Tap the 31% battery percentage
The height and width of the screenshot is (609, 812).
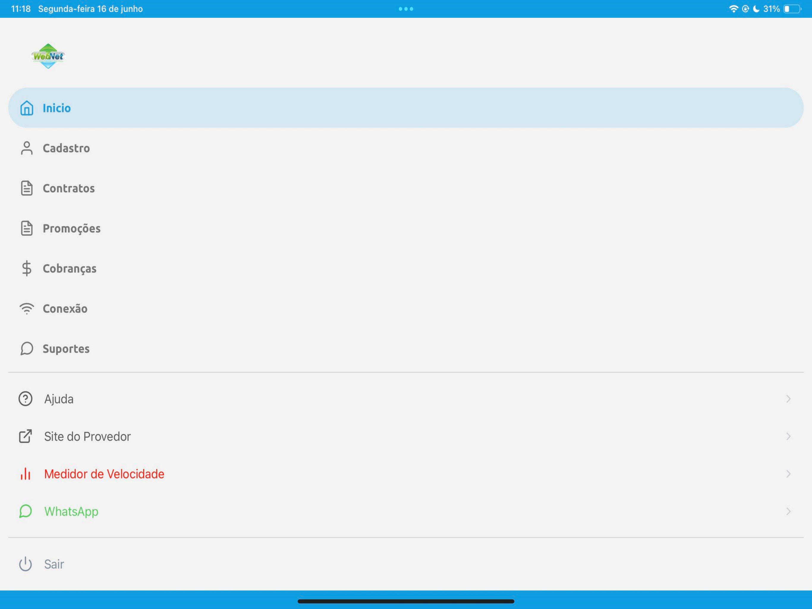pyautogui.click(x=771, y=9)
